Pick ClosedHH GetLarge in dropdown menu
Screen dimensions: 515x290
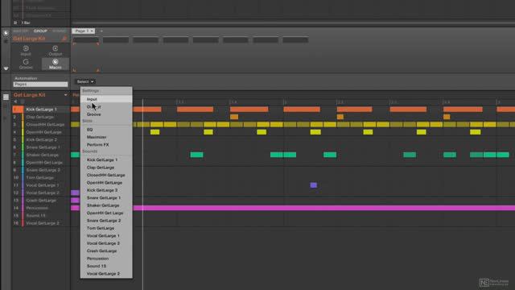click(x=106, y=175)
